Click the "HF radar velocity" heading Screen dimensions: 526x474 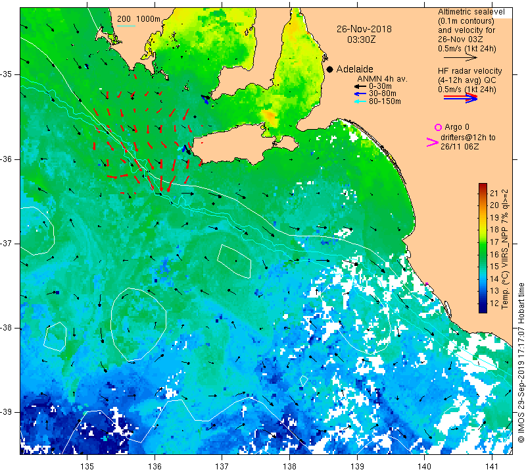click(x=469, y=71)
